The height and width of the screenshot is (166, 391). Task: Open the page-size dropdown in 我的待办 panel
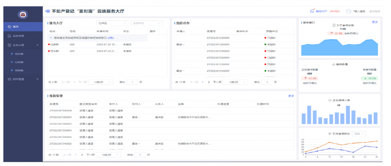(235, 82)
